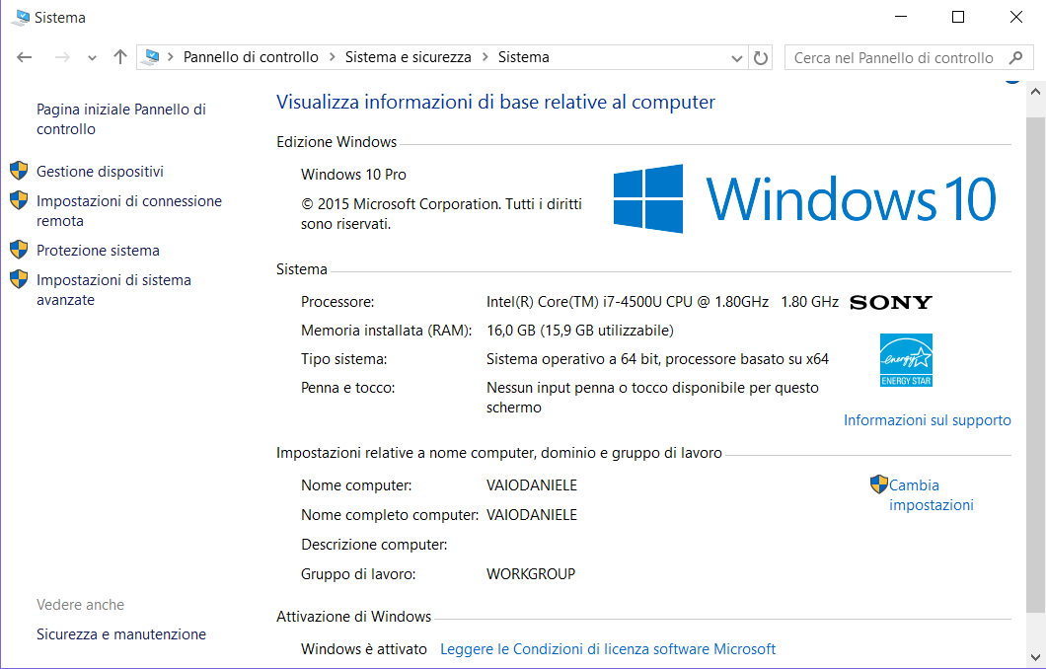Viewport: 1046px width, 669px height.
Task: Click shield icon beside Impostazioni di connessione remota
Action: 19,200
